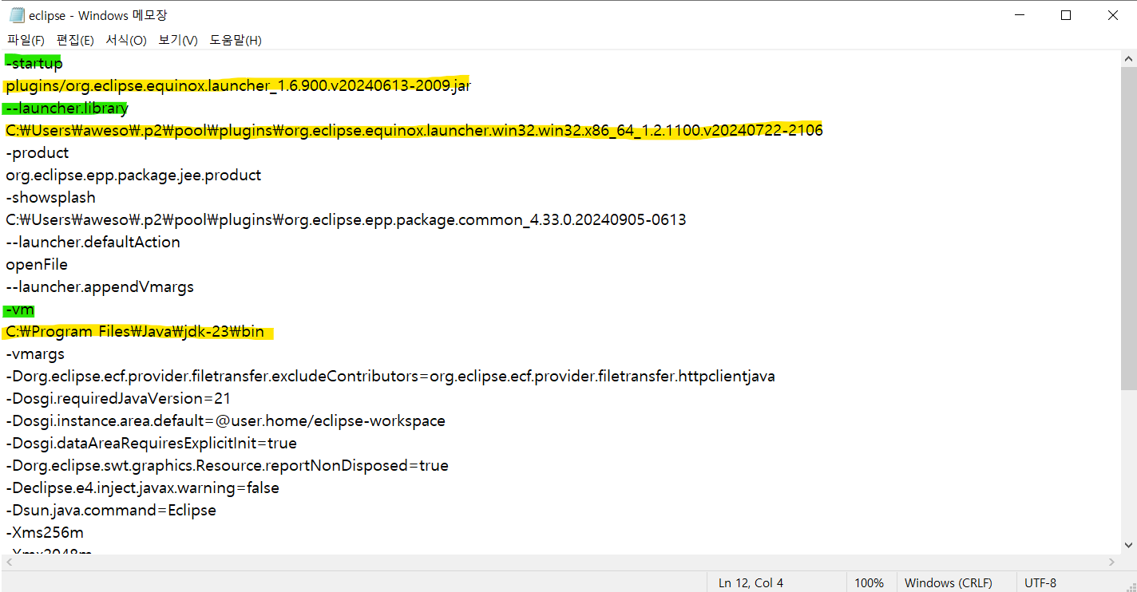This screenshot has width=1137, height=592.
Task: Click the -vmargs line
Action: click(35, 353)
